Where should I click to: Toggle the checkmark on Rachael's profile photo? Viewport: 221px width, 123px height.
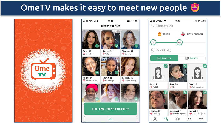click(x=136, y=73)
